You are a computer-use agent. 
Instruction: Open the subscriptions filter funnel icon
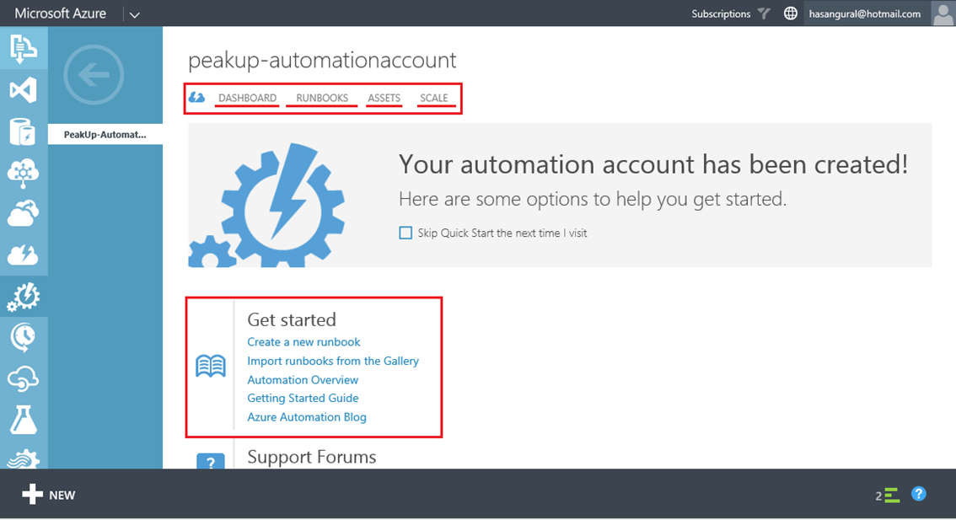point(764,13)
